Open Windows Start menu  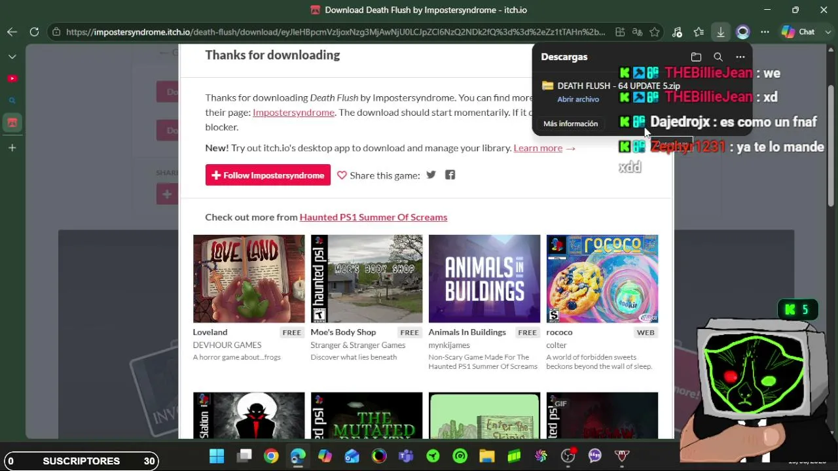217,455
